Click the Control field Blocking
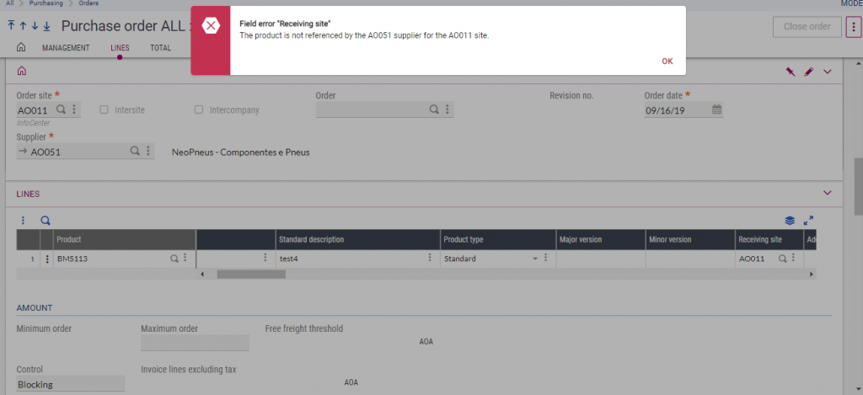Image resolution: width=863 pixels, height=395 pixels. pyautogui.click(x=71, y=384)
